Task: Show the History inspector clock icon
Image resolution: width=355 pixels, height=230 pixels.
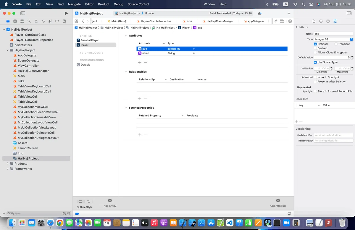Action: tap(321, 21)
